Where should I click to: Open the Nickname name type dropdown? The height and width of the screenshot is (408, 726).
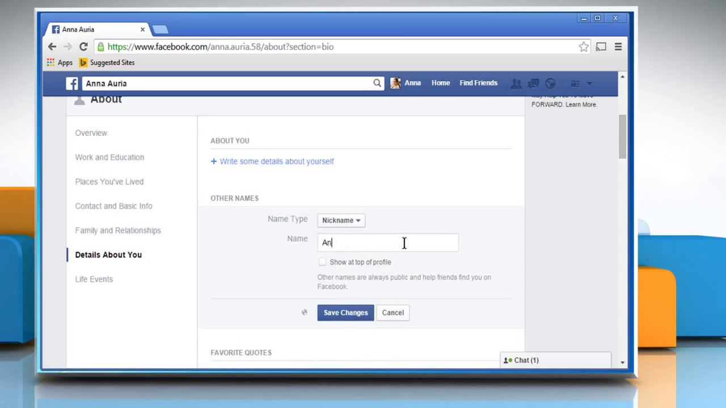tap(341, 220)
